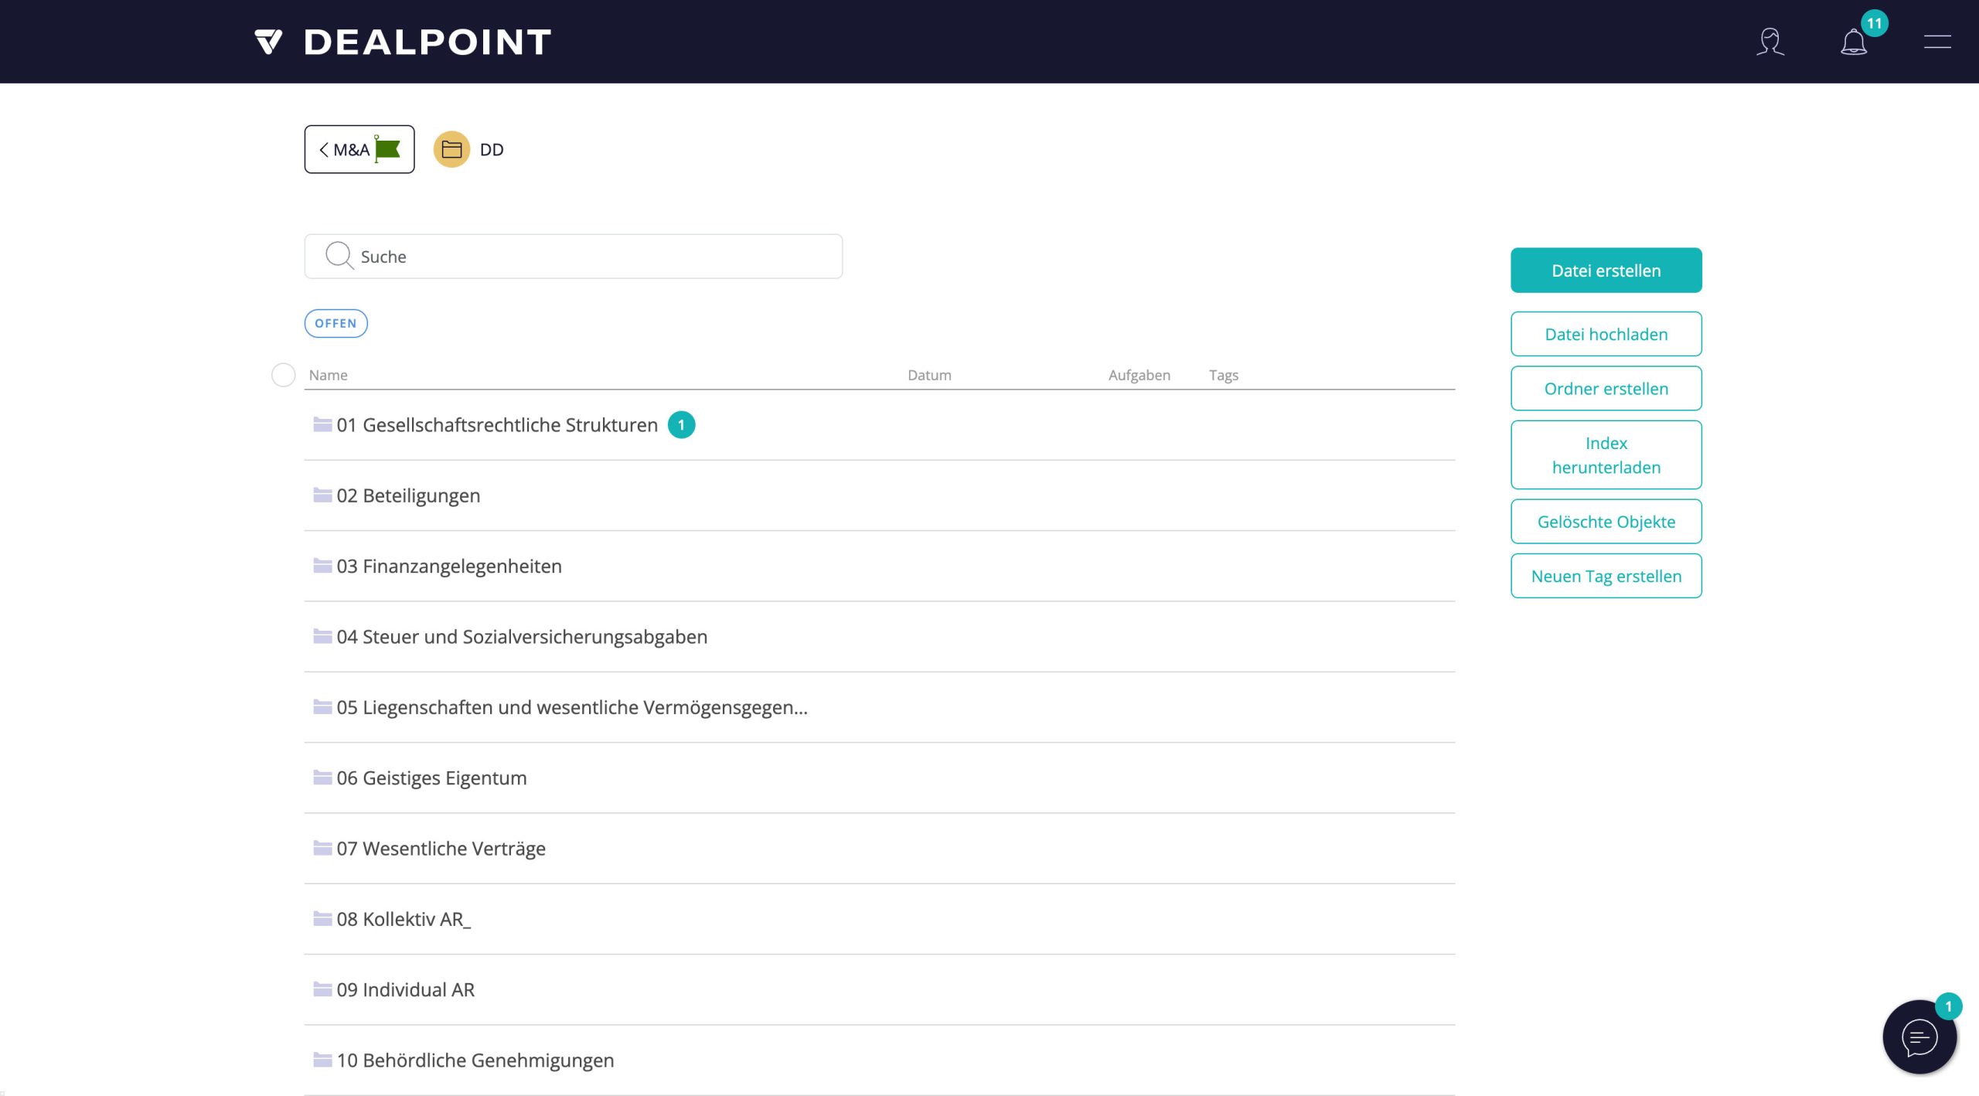
Task: Open the user profile icon
Action: point(1770,42)
